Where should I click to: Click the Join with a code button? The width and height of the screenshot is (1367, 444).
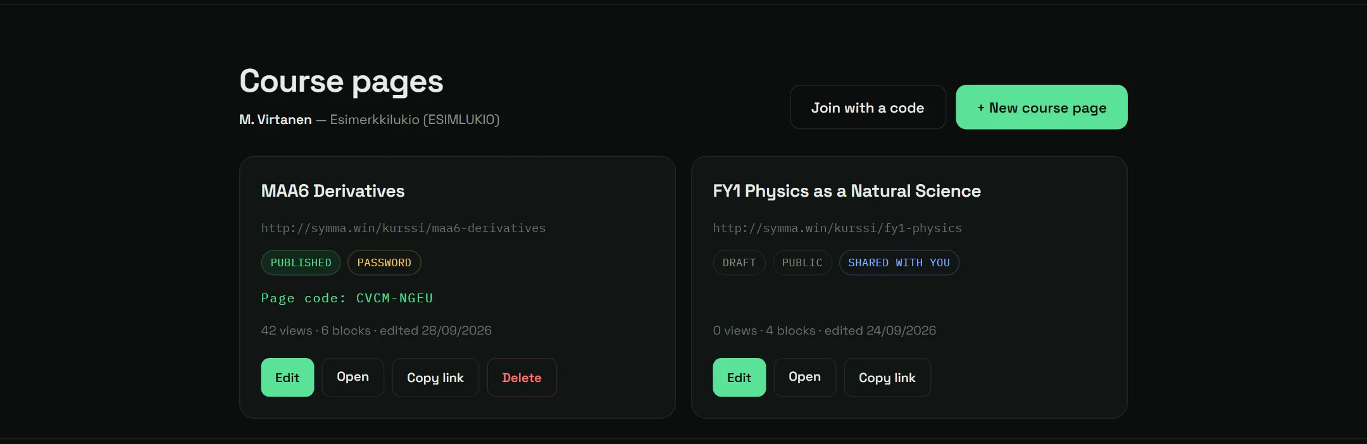pos(868,108)
